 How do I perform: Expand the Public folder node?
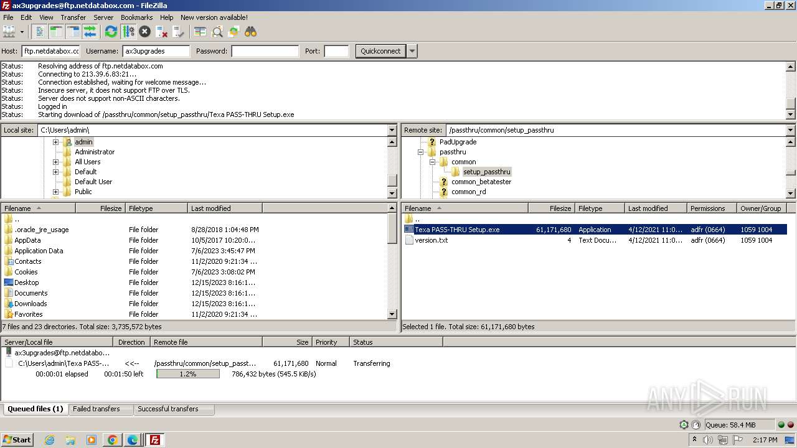55,192
